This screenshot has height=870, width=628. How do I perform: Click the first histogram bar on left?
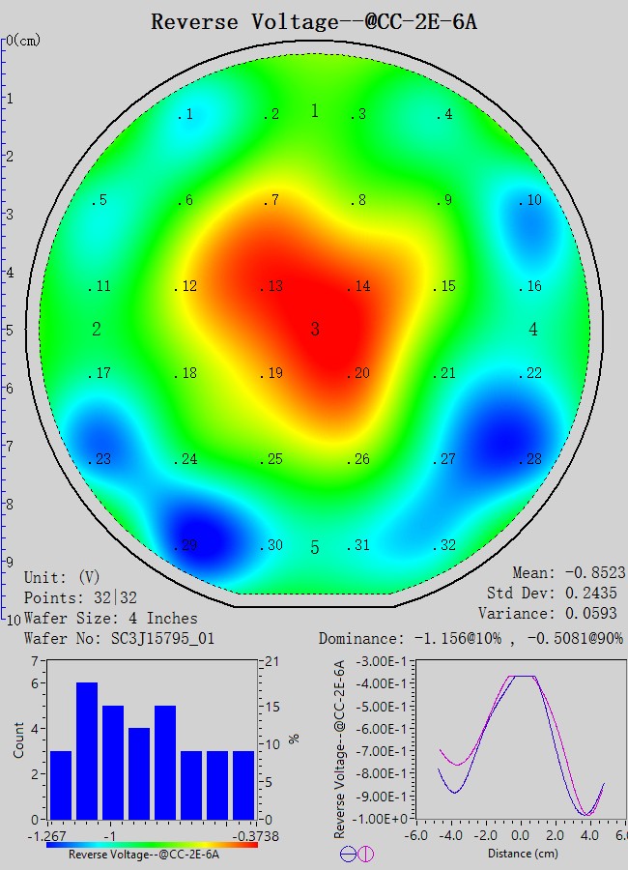[60, 784]
